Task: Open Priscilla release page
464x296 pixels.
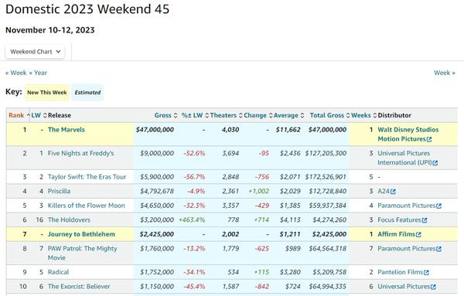Action: (60, 191)
